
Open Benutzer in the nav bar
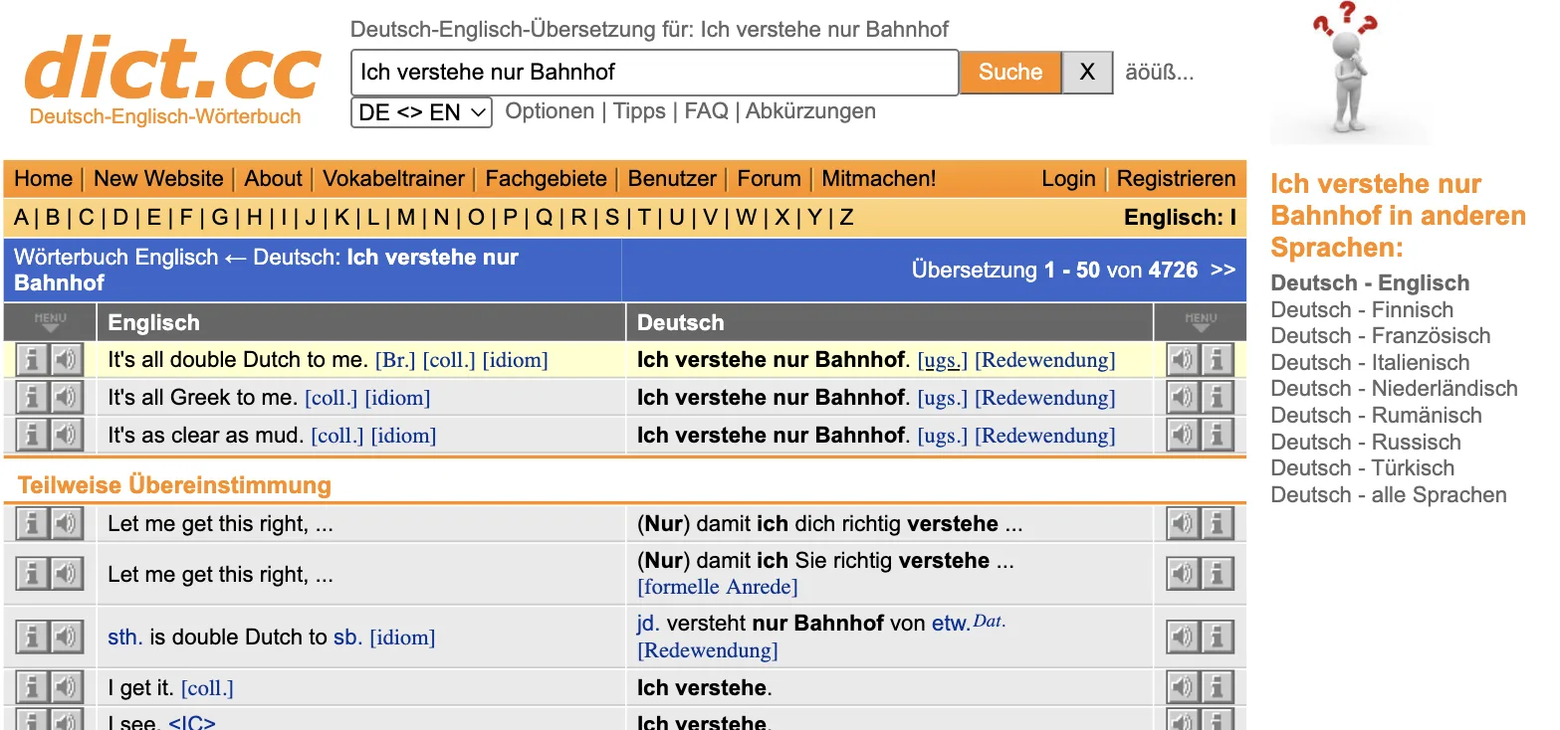tap(672, 179)
